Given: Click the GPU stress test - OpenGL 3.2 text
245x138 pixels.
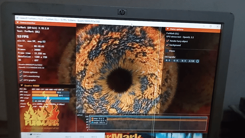Looking at the screenshot, I should [180, 37].
